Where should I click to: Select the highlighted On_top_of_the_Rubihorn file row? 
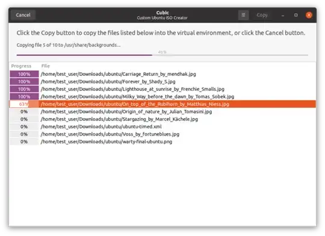point(162,104)
